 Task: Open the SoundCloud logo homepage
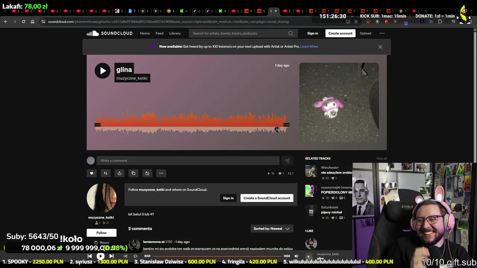pos(110,33)
